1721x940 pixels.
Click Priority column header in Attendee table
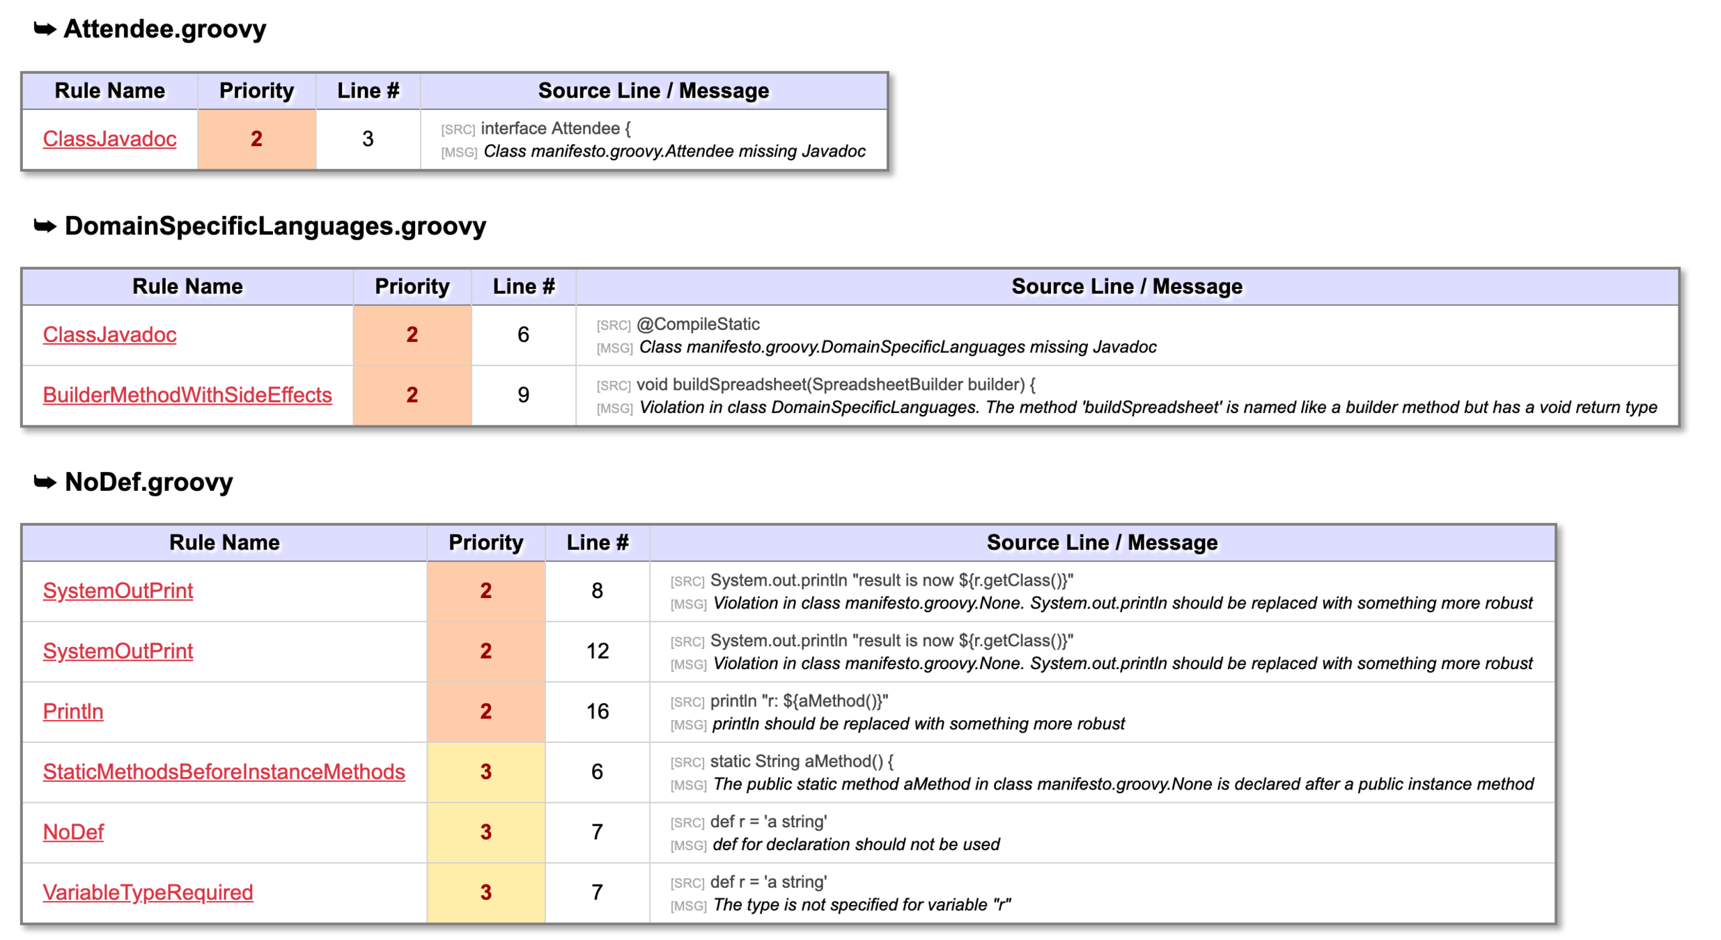(x=256, y=91)
